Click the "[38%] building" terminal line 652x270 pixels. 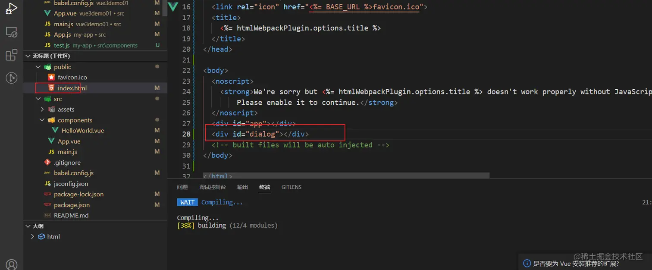coord(227,226)
